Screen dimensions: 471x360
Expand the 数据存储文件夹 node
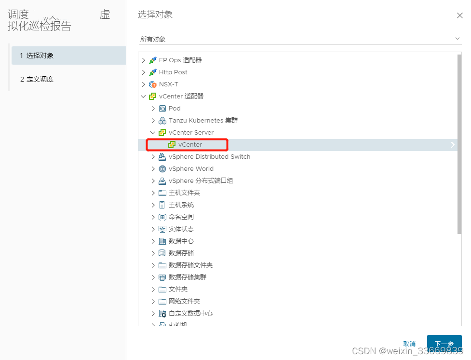click(153, 265)
